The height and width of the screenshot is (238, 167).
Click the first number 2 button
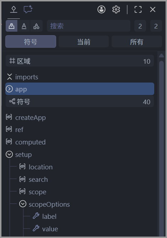(x=140, y=26)
